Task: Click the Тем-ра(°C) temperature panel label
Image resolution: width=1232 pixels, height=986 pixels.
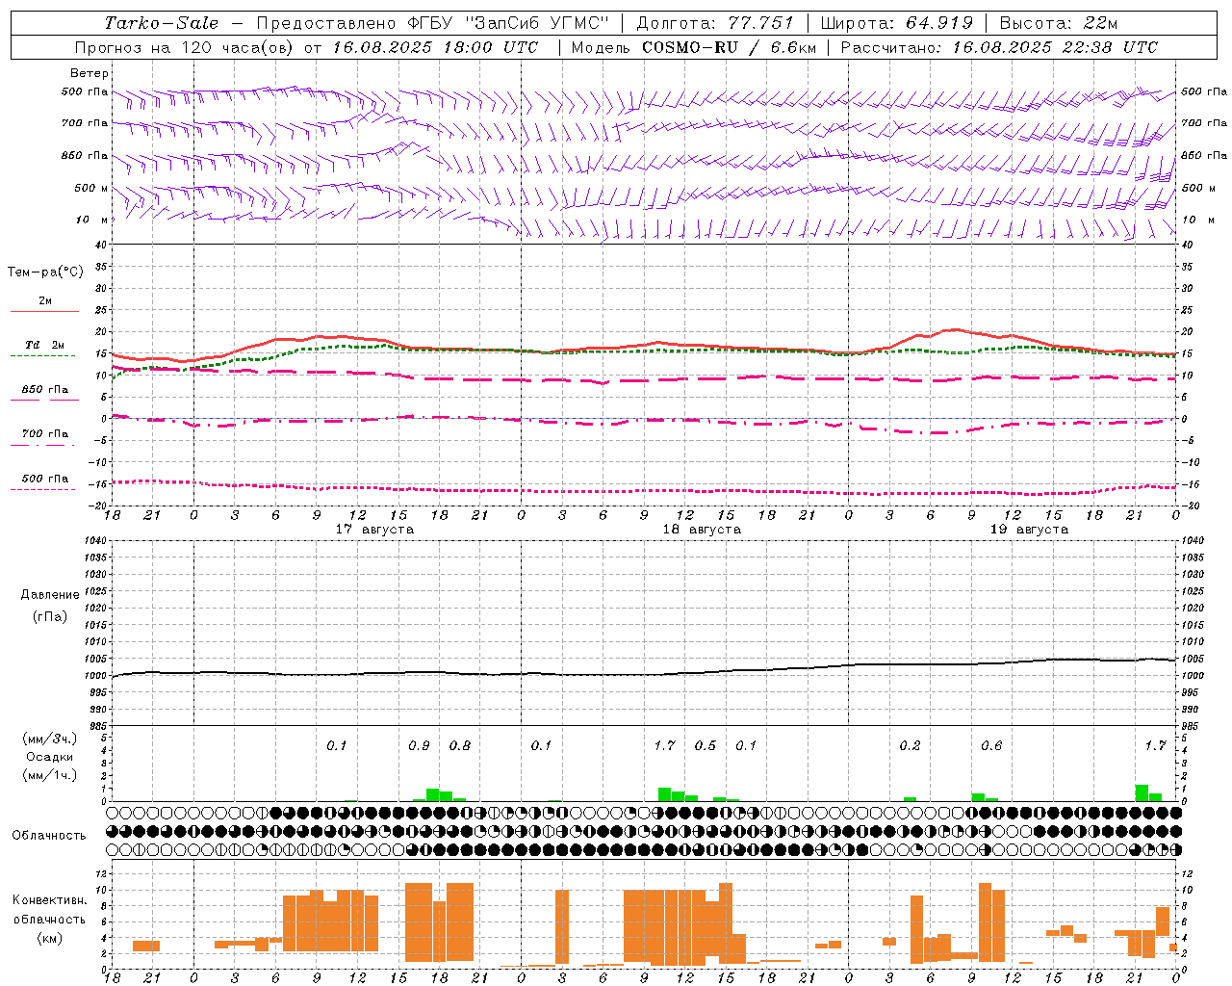Action: point(45,272)
